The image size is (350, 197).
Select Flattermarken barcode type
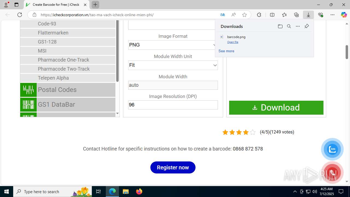point(68,33)
